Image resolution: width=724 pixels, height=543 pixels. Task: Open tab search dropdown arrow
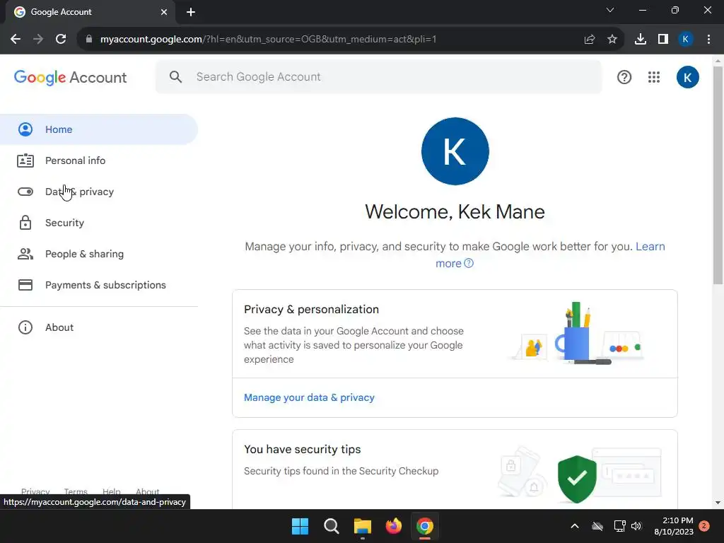click(610, 10)
